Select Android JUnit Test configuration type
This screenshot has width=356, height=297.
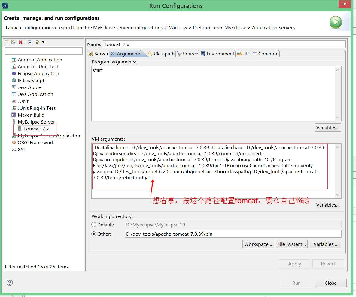[38, 66]
